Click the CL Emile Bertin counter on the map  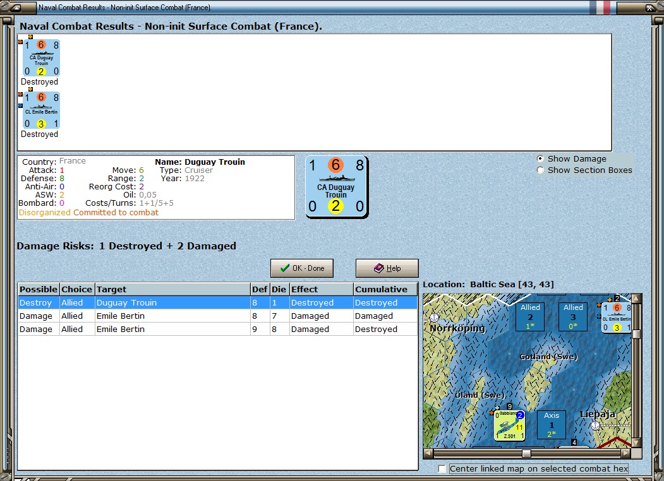tap(617, 318)
